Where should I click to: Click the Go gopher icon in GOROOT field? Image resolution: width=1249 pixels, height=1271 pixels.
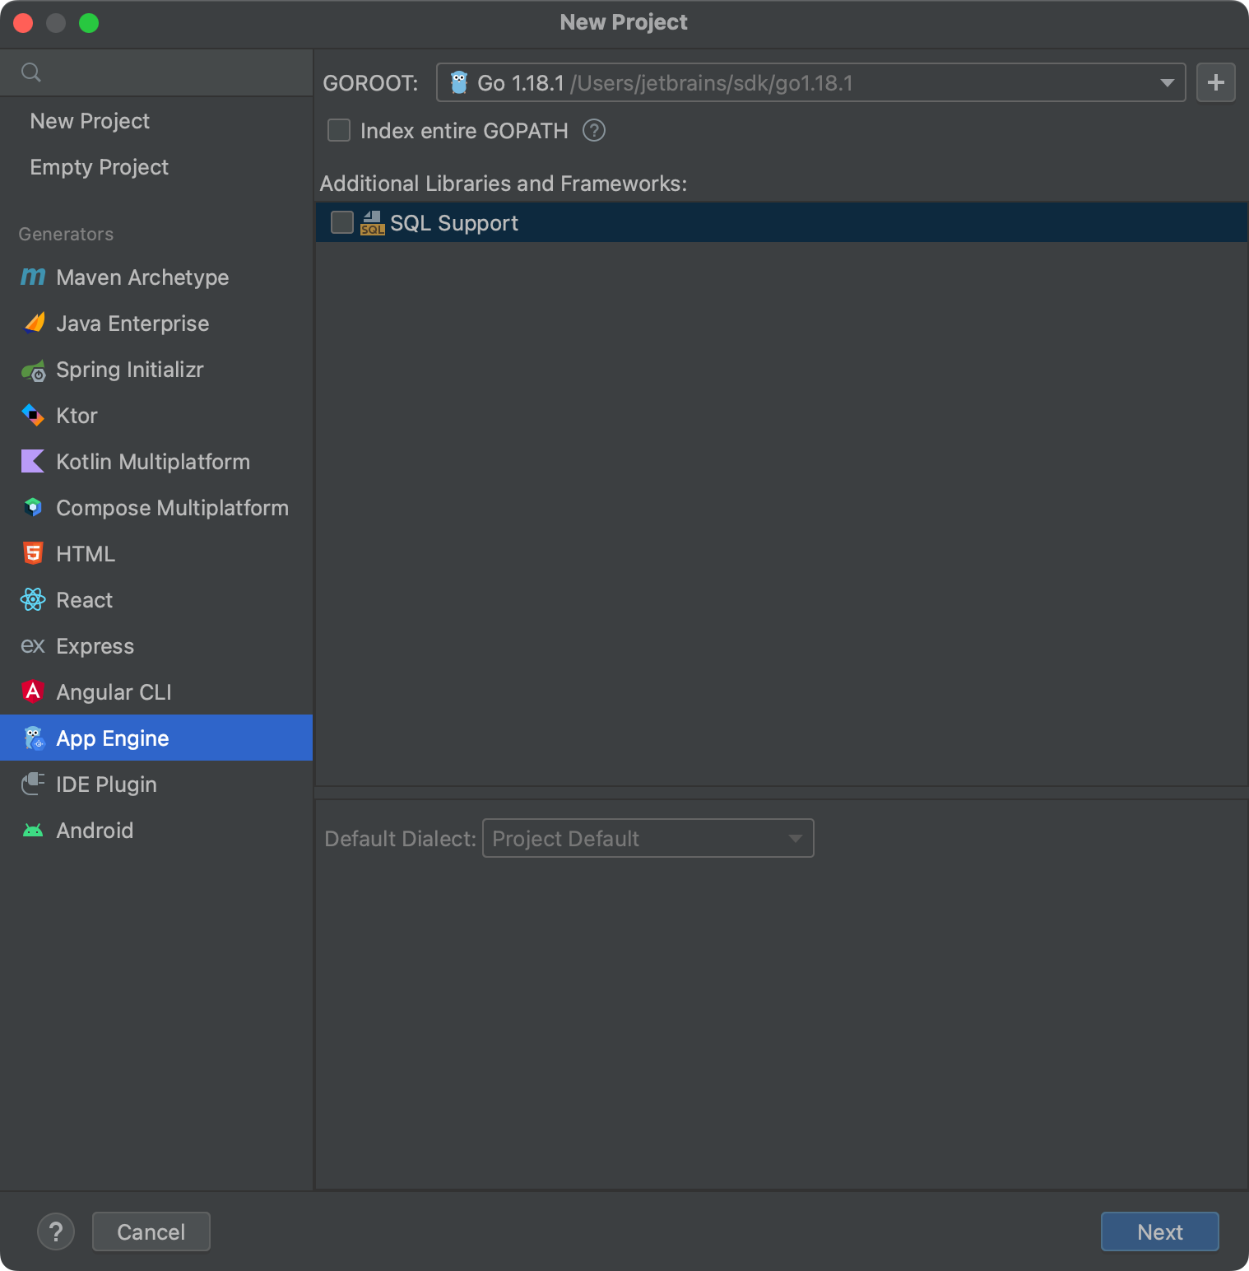(x=458, y=81)
